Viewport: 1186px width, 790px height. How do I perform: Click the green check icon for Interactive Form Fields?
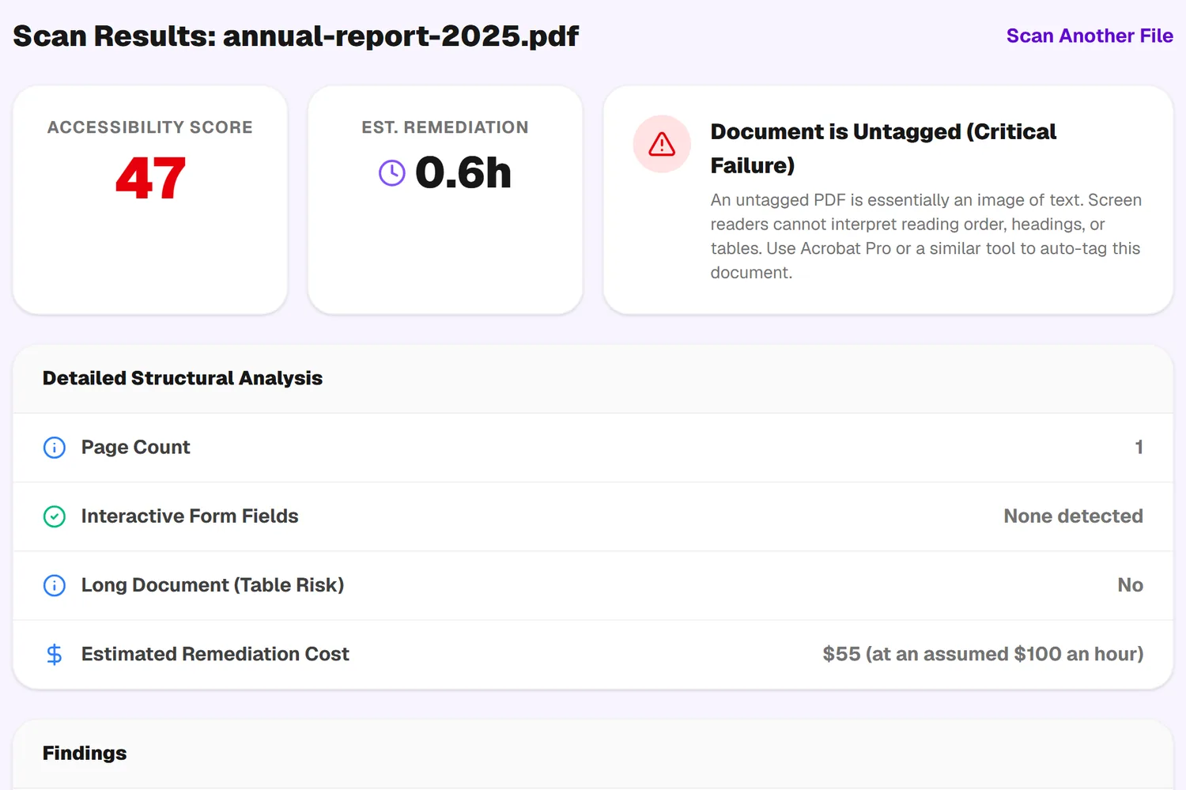pos(55,516)
